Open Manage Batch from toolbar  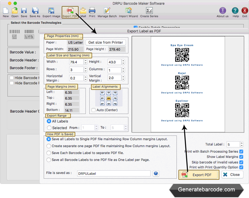pyautogui.click(x=107, y=11)
